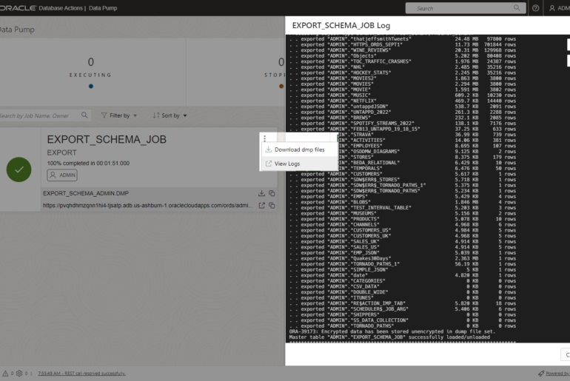Click the gear icon in status bar
Viewport: 570px width, 381px height.
tap(20, 373)
